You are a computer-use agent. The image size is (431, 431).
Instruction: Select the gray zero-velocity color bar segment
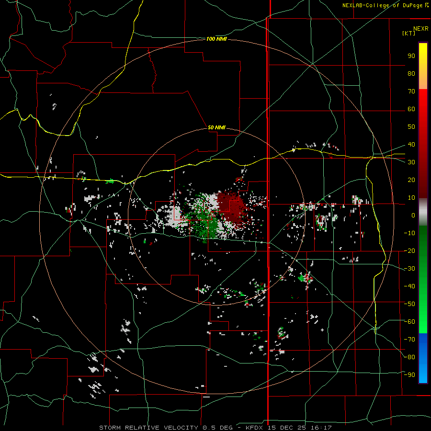click(423, 213)
